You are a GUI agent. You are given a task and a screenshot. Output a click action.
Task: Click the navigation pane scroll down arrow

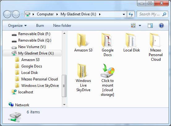64,105
